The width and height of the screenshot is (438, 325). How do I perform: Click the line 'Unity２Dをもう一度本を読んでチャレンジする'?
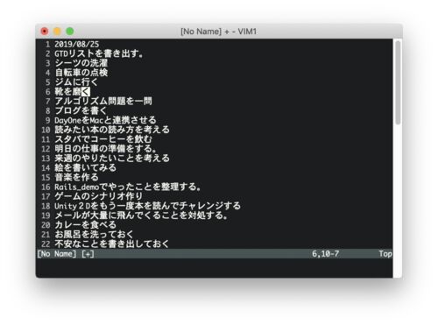pyautogui.click(x=147, y=206)
